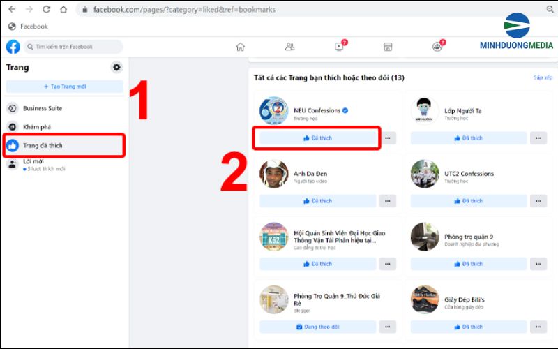
Task: Focus the Facebook search field
Action: [x=73, y=47]
